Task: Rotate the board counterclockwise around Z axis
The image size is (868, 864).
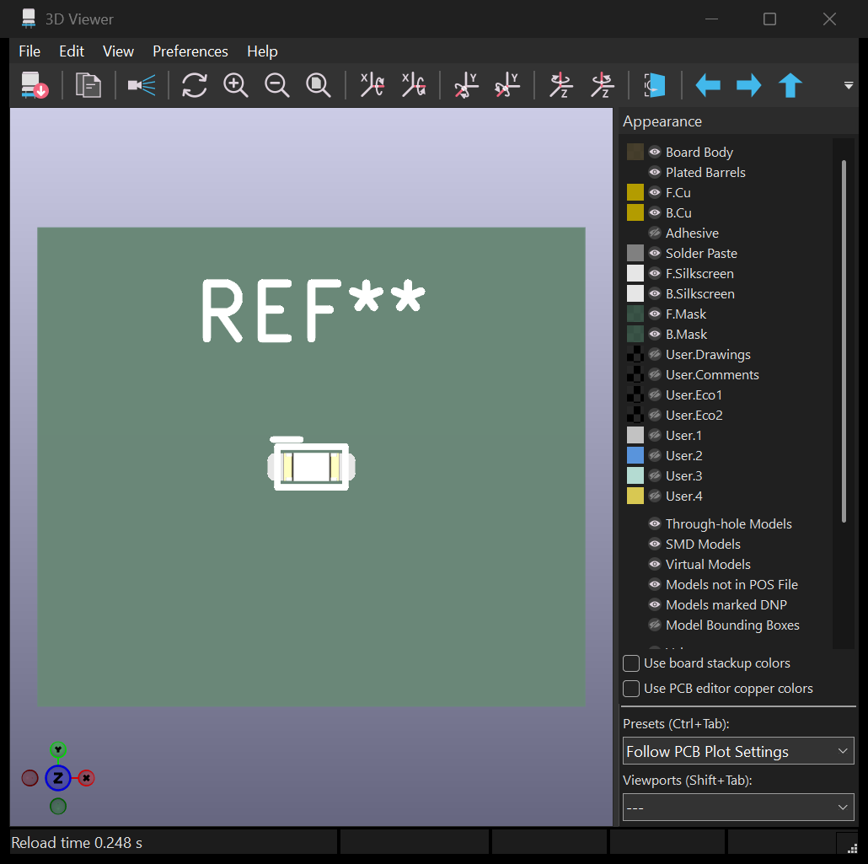Action: 603,85
